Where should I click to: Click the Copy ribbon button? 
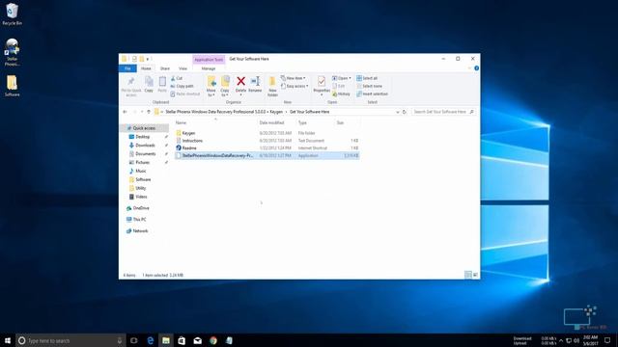149,85
